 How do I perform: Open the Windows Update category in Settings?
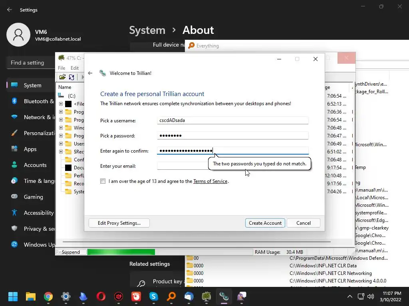tap(31, 245)
